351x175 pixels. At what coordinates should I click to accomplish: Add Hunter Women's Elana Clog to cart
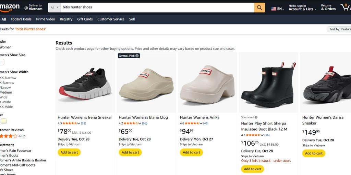[x=130, y=152]
